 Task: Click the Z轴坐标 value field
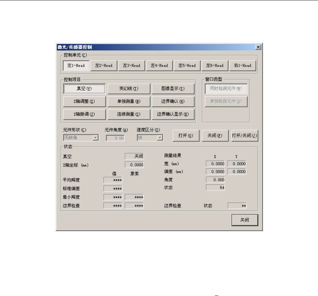click(x=134, y=165)
